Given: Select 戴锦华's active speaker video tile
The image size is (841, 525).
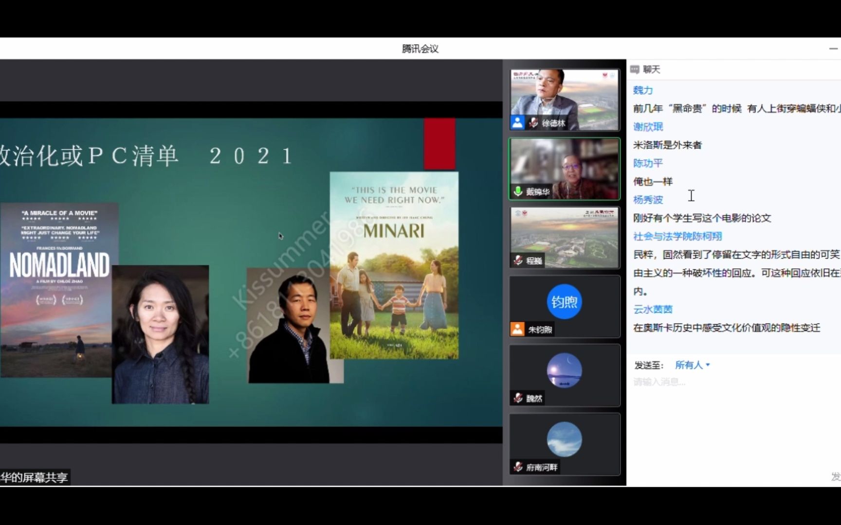Looking at the screenshot, I should point(565,169).
